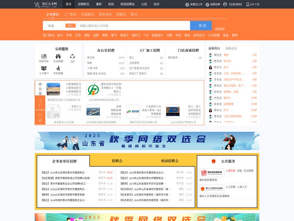Viewport: 294px width, 221px height.
Task: Click hot keyword CAD绘图
Action: [214, 35]
